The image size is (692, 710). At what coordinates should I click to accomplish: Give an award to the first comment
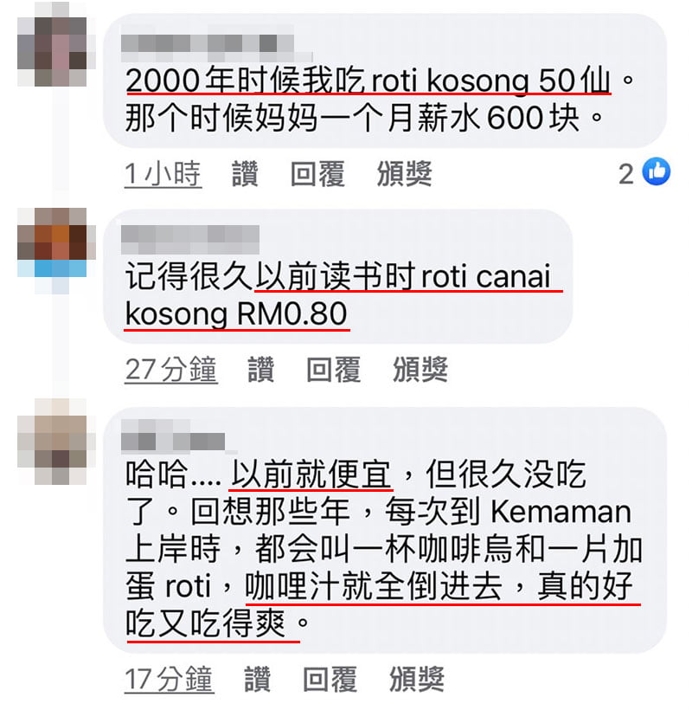(404, 173)
